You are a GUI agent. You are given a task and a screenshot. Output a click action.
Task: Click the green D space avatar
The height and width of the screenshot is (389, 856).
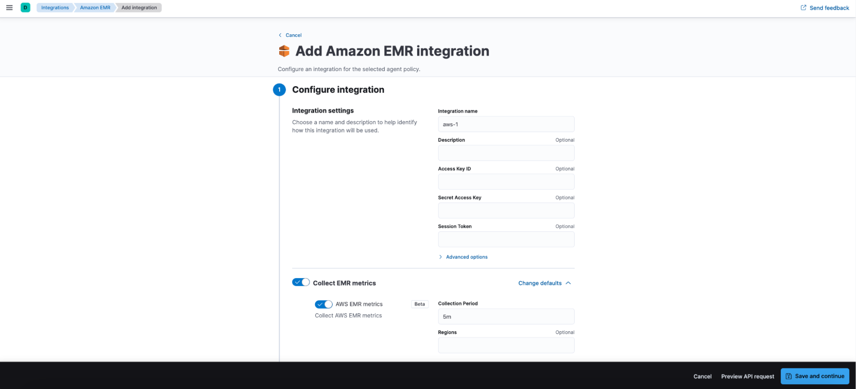point(25,8)
